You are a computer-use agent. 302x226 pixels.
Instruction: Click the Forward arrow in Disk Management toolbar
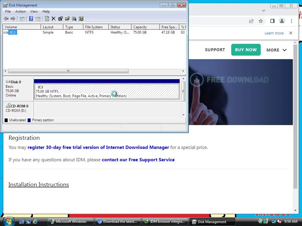click(13, 19)
